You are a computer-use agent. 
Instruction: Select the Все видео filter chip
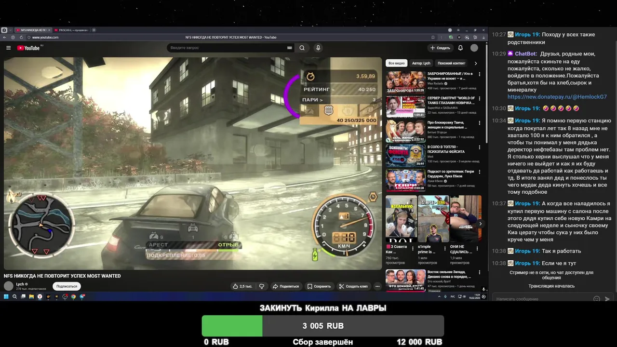point(397,63)
